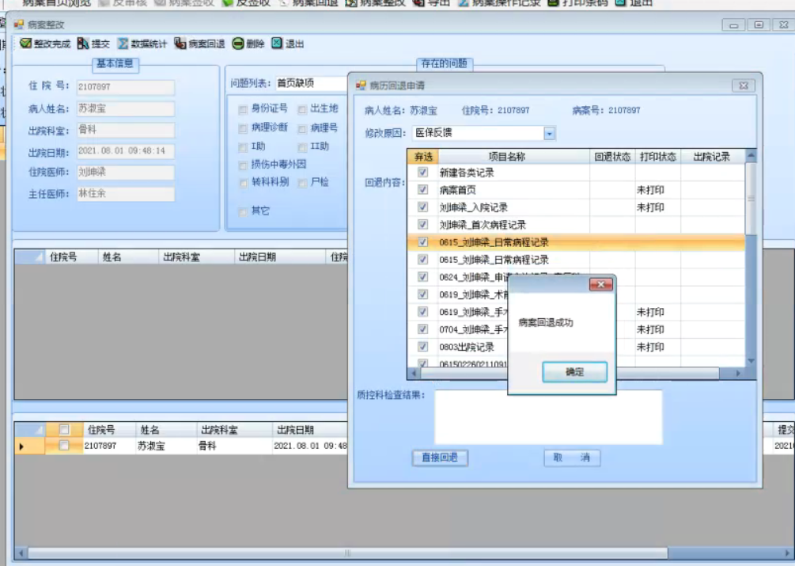Click 确定 in the success message

(574, 372)
